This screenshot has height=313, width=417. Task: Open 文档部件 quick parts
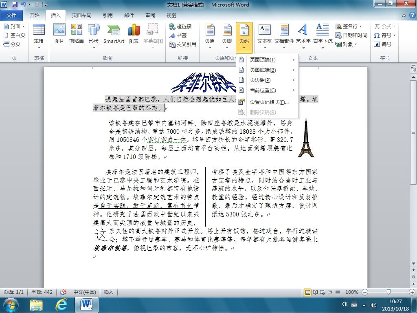[x=284, y=36]
